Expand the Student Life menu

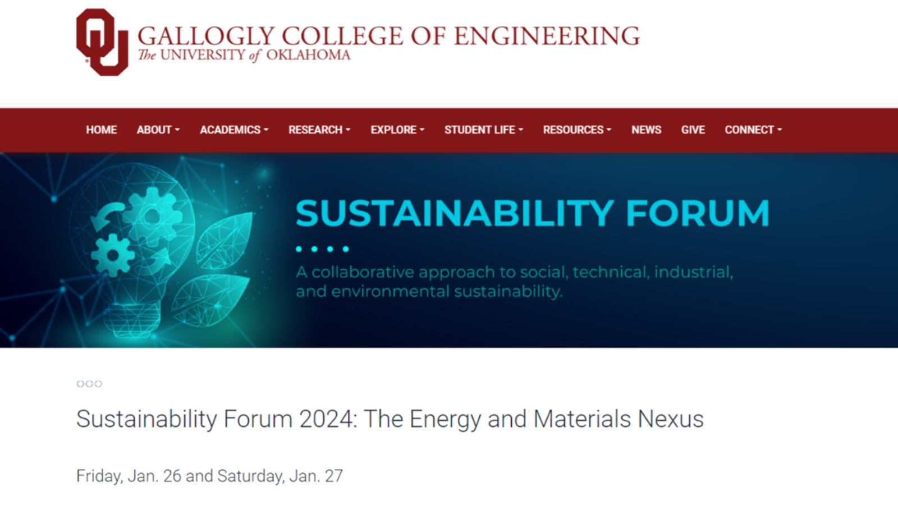click(x=484, y=130)
